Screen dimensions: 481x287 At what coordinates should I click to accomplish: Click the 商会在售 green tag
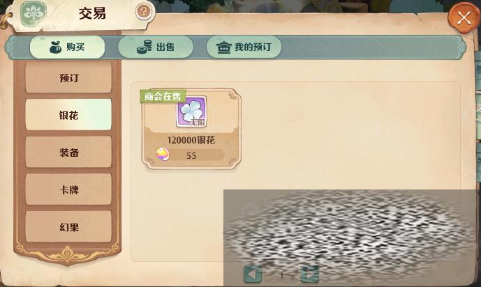coord(163,96)
